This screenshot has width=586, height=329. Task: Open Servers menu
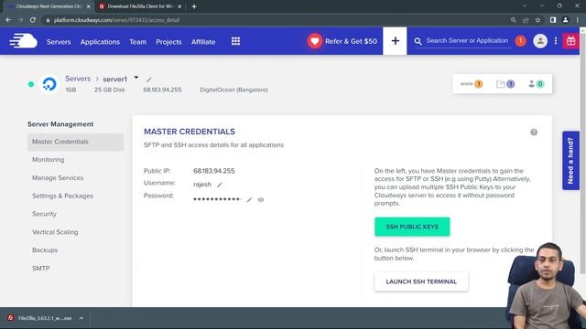click(x=59, y=42)
